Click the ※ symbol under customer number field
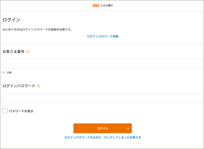This screenshot has width=204, height=149. [x=4, y=73]
